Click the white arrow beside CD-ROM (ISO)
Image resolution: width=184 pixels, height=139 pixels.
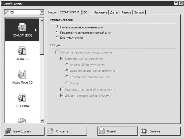click(36, 30)
